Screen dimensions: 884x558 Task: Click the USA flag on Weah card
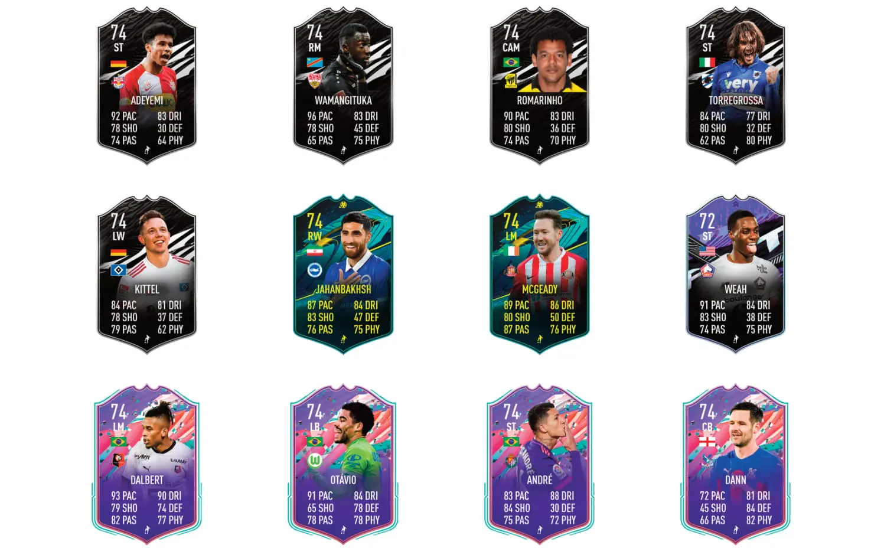pos(707,252)
